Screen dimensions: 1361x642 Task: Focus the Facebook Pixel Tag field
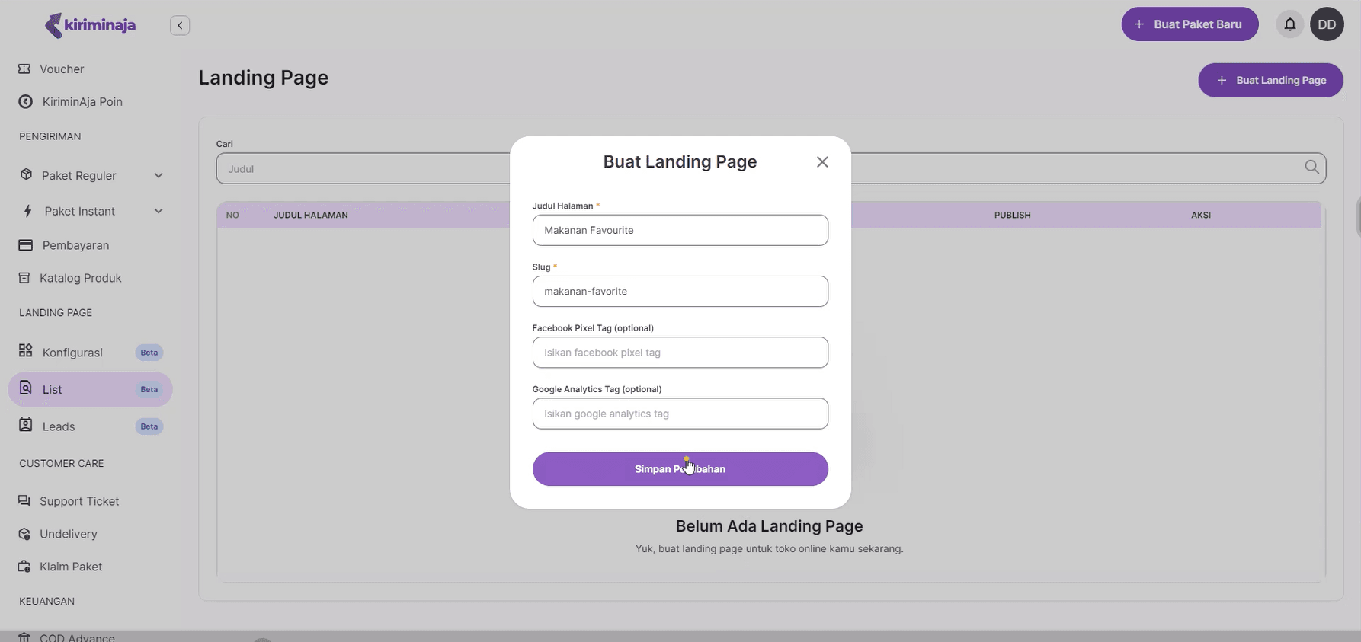(x=680, y=353)
